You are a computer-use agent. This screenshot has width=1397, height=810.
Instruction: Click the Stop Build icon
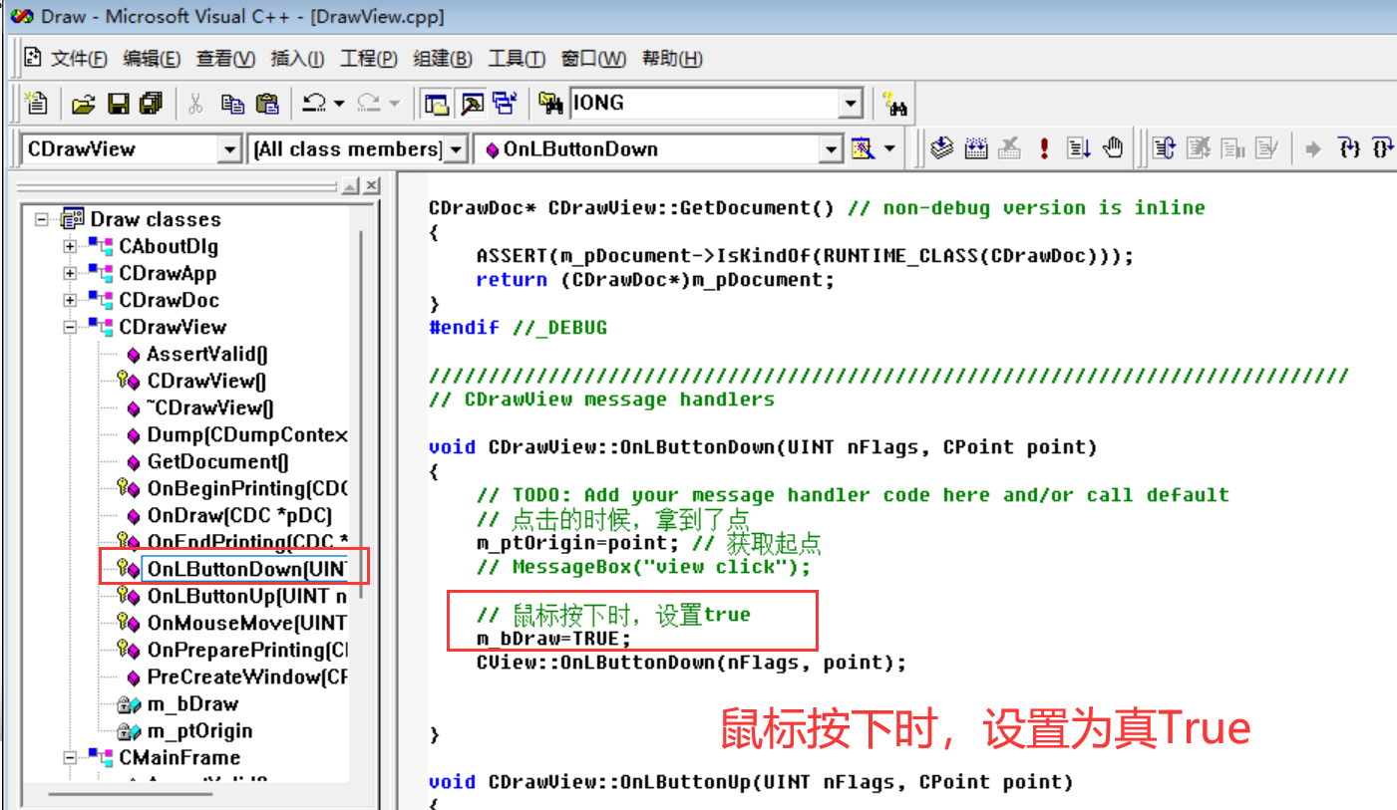coord(1010,149)
